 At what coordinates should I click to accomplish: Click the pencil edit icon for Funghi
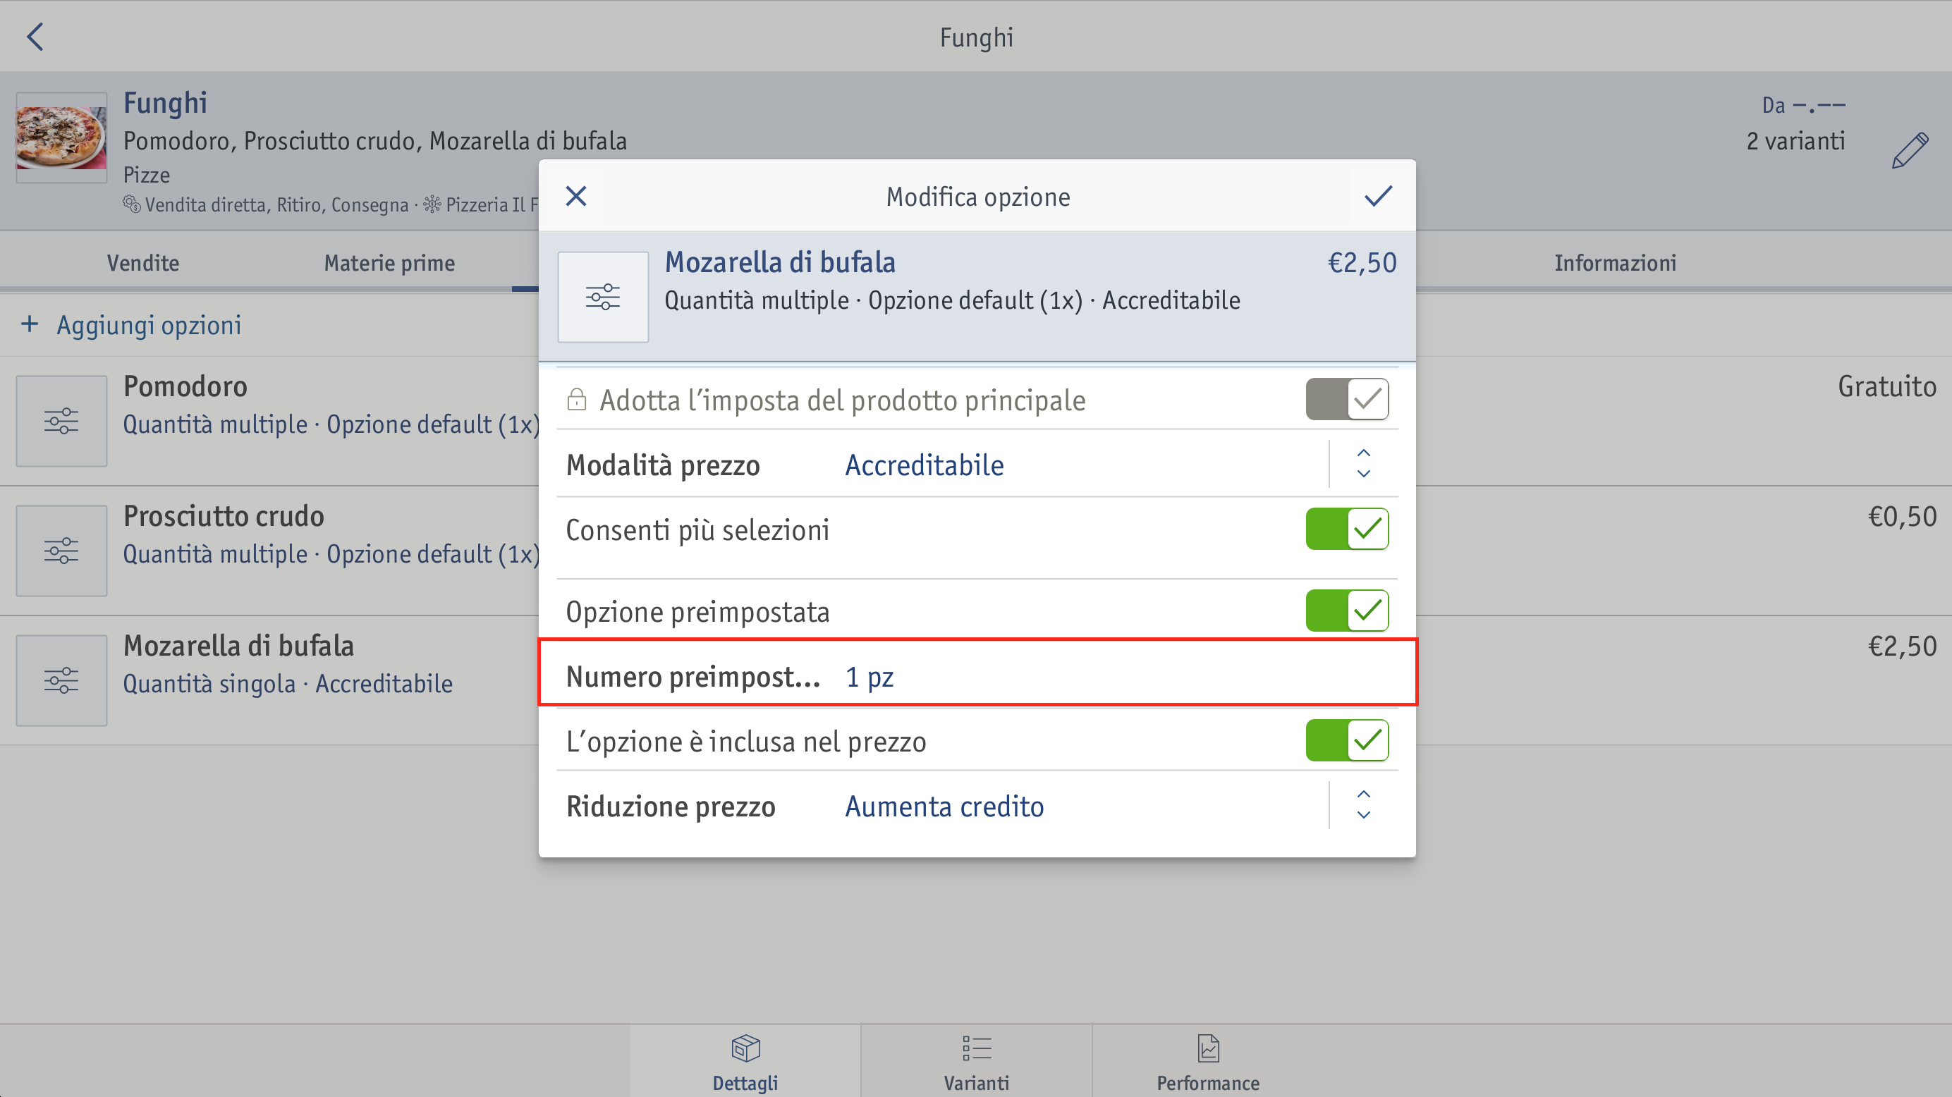coord(1910,150)
